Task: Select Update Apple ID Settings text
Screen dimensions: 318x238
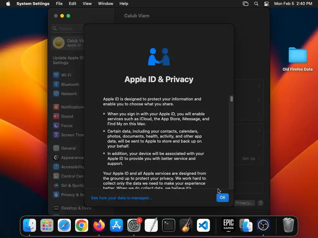Action: tap(68, 60)
